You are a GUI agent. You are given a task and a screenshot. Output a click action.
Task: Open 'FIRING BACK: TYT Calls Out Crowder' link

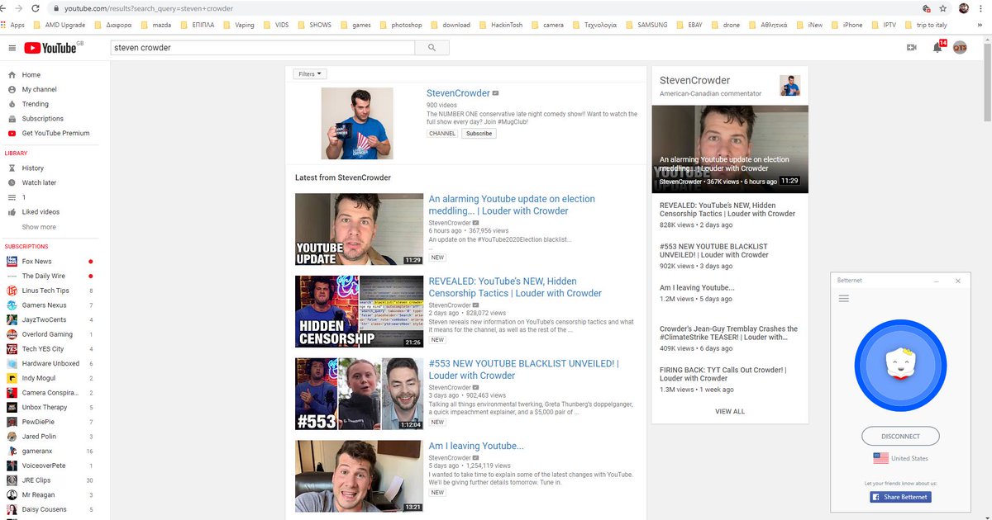[x=723, y=374]
